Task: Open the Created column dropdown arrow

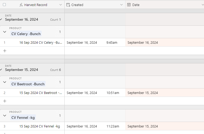Action: [122, 5]
